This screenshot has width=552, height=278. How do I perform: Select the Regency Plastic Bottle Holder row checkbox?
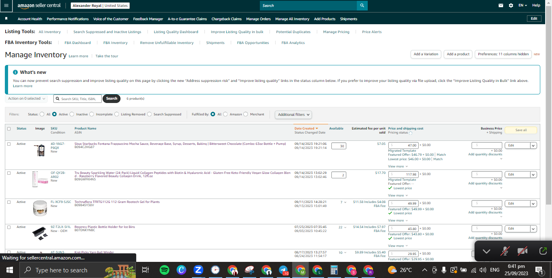[9, 227]
